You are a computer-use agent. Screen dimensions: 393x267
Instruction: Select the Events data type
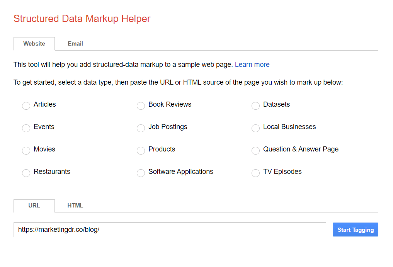pyautogui.click(x=26, y=128)
